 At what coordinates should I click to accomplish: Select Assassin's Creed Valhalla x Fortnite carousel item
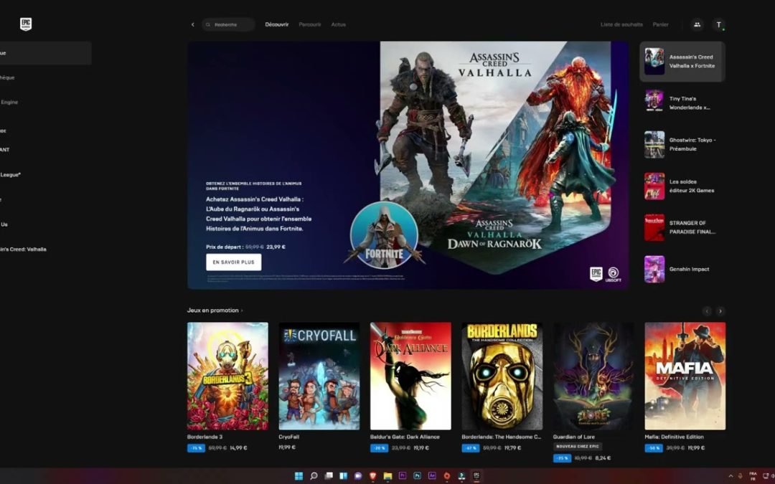[x=682, y=61]
